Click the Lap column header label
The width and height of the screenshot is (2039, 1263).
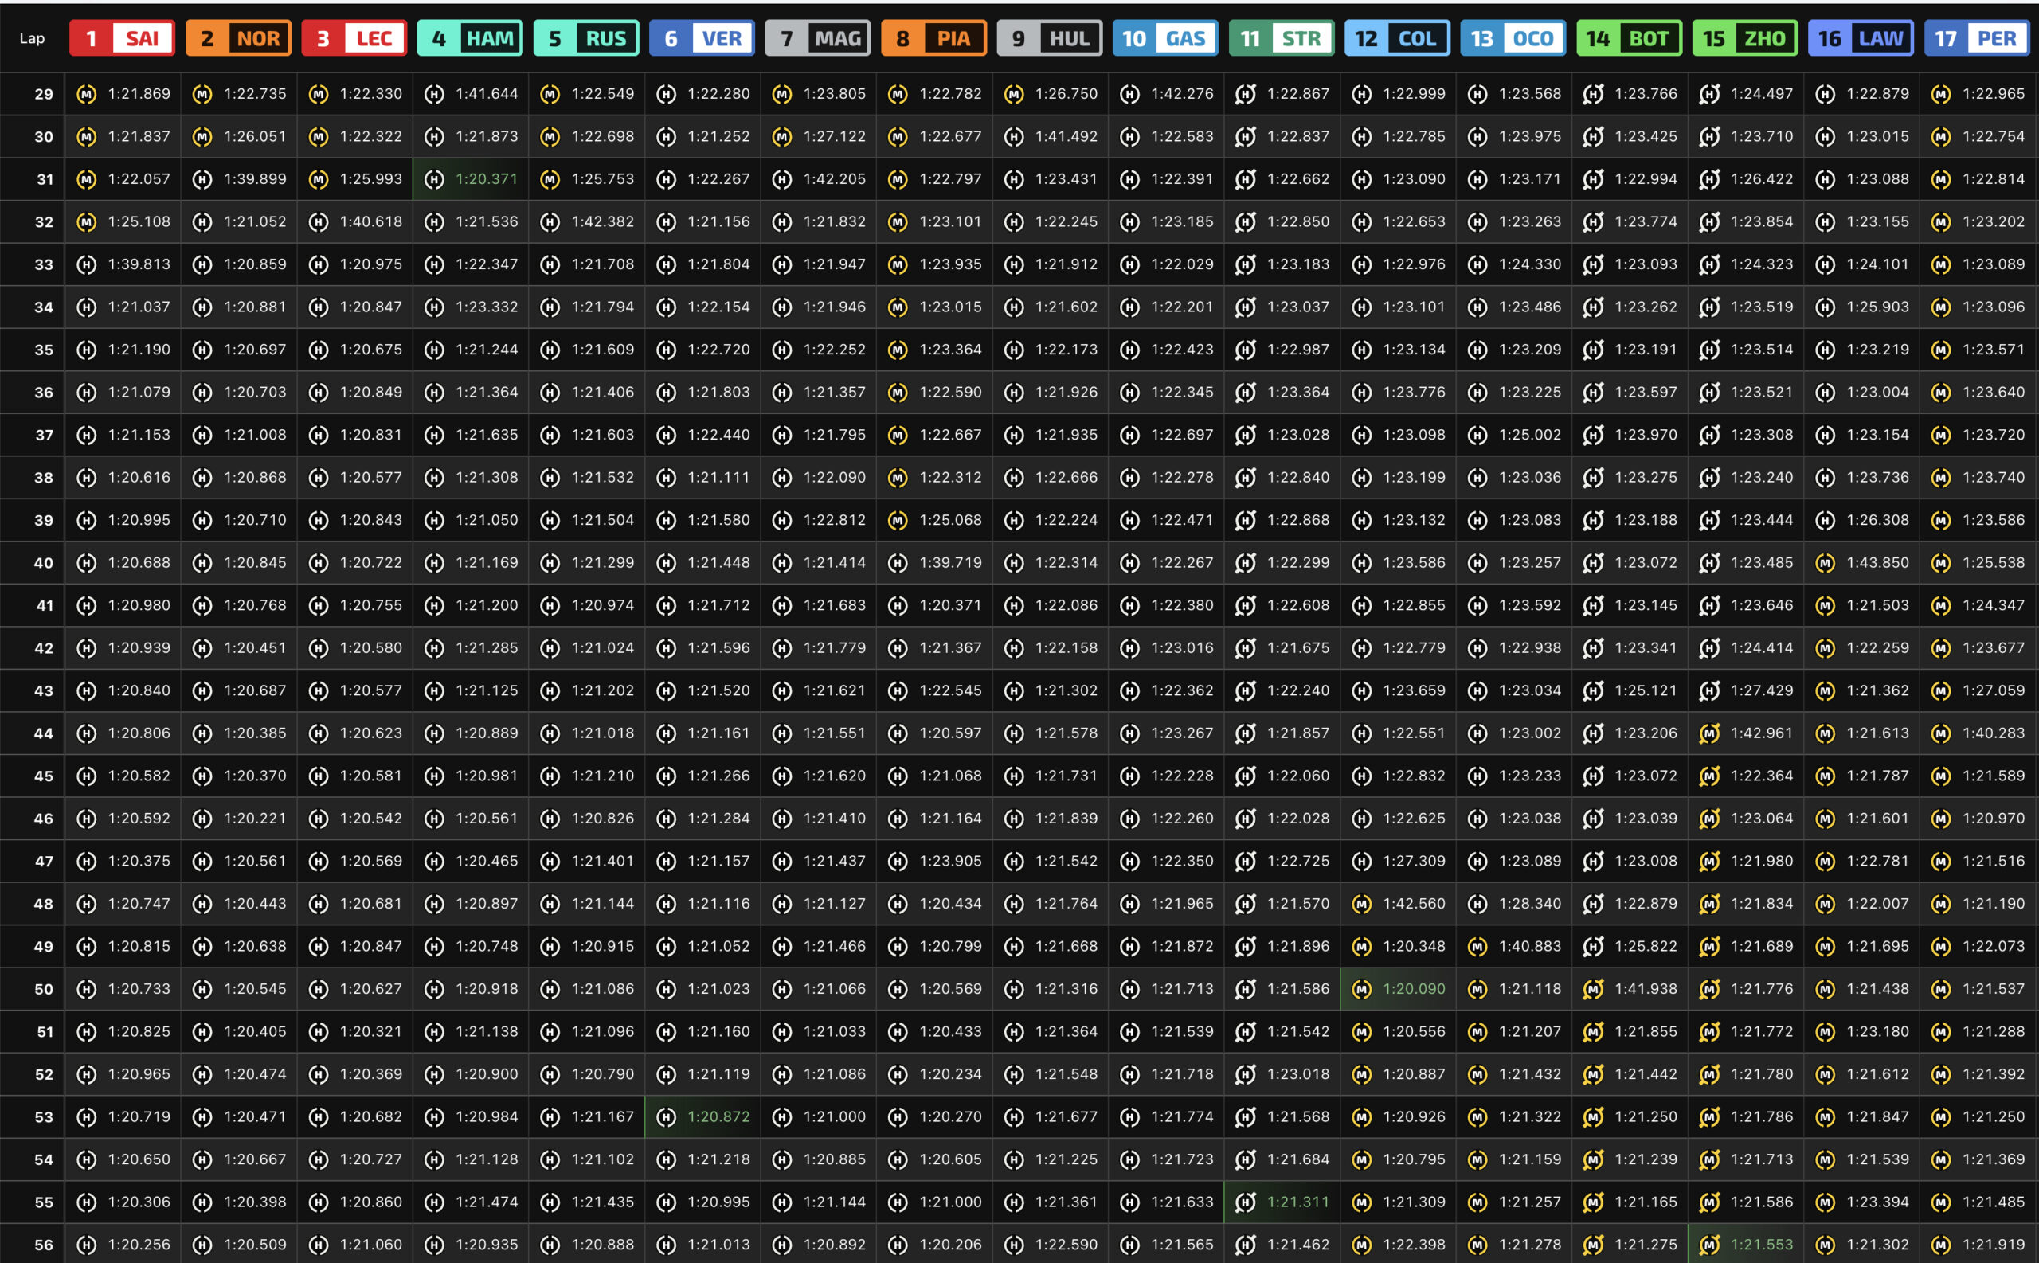(x=32, y=38)
